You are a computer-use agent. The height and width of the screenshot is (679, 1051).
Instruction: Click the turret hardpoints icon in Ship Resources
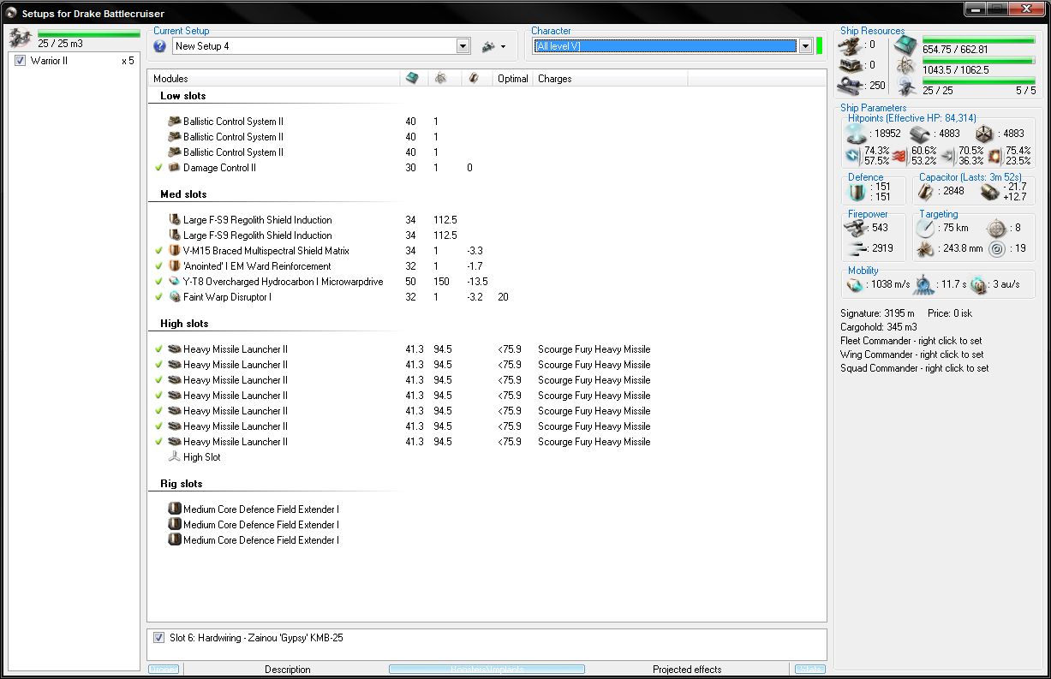click(851, 45)
